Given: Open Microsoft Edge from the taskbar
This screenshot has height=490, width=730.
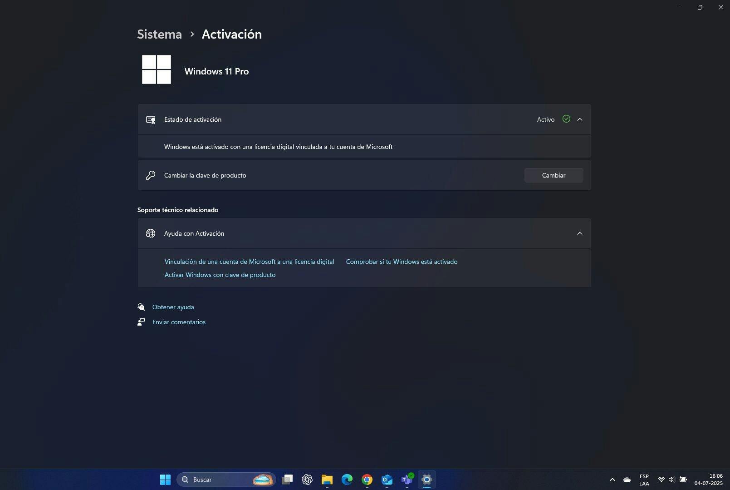Looking at the screenshot, I should [347, 480].
